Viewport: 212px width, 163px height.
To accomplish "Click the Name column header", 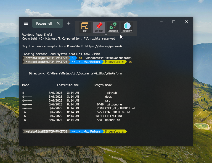I will (108, 85).
